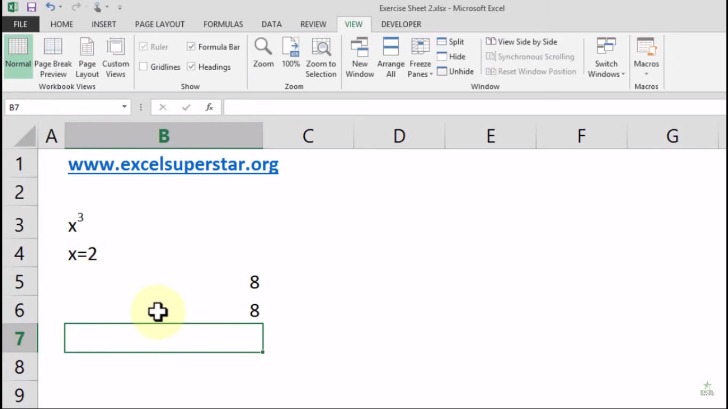Select cell containing x cubed
The height and width of the screenshot is (409, 728).
tap(164, 223)
